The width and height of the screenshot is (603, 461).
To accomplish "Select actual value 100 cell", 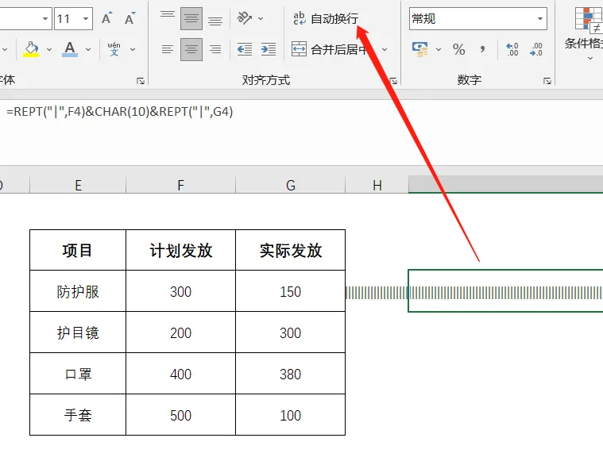I will [291, 415].
